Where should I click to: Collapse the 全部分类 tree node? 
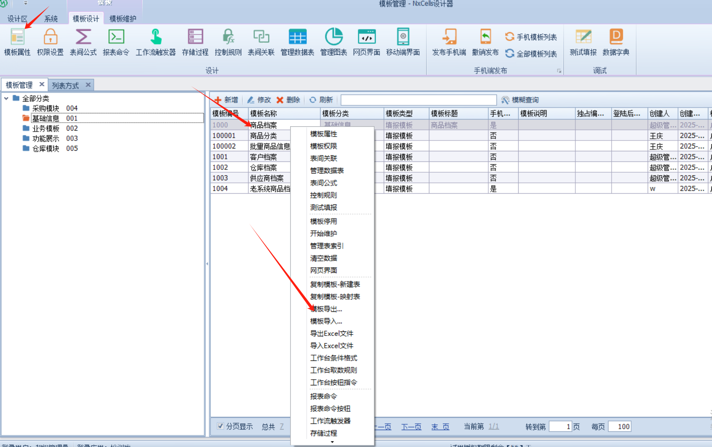[x=6, y=98]
